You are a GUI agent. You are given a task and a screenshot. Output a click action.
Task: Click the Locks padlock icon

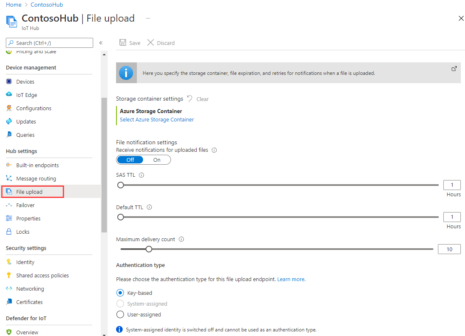(x=9, y=232)
